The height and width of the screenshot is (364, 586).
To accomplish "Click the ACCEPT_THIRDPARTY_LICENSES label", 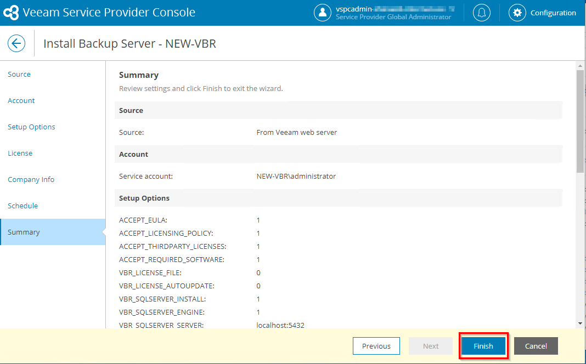I will pyautogui.click(x=173, y=246).
